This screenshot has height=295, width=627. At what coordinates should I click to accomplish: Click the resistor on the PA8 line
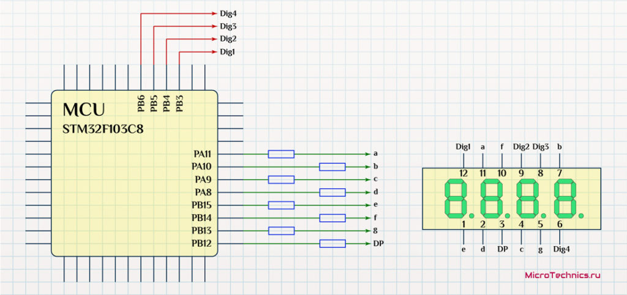coord(332,192)
